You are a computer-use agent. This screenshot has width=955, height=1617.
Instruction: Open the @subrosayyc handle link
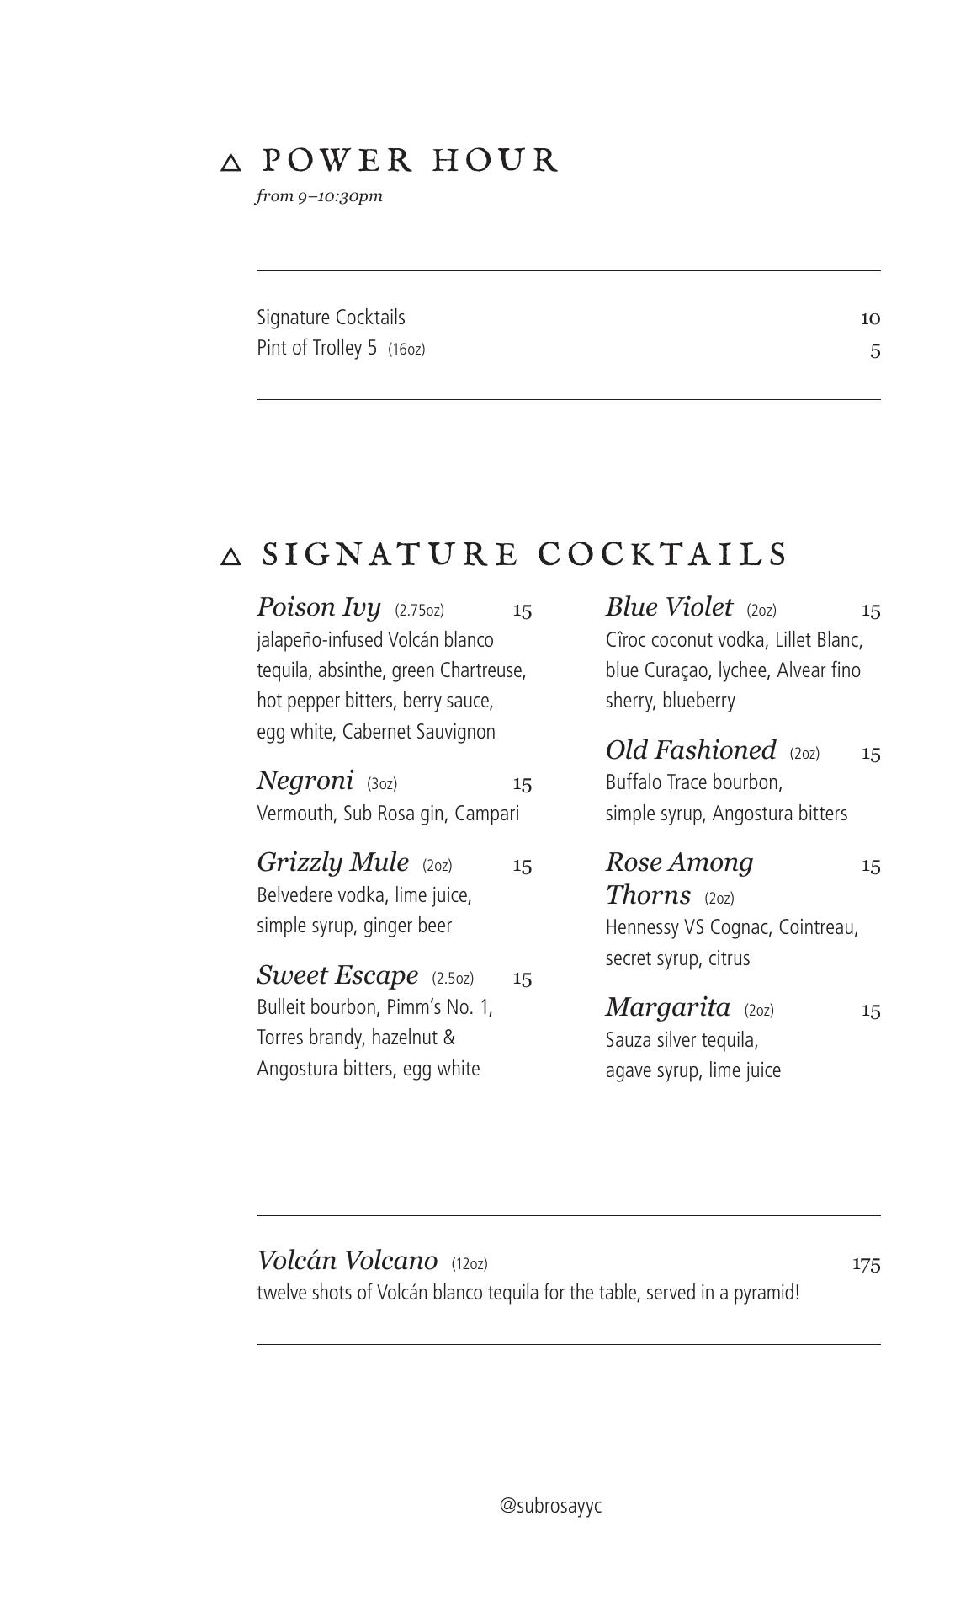coord(550,1506)
